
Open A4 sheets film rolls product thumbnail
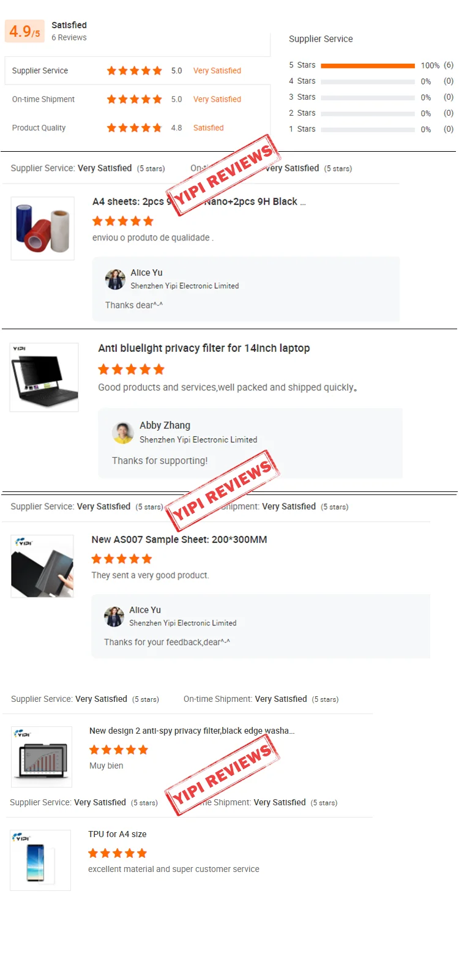(x=43, y=228)
